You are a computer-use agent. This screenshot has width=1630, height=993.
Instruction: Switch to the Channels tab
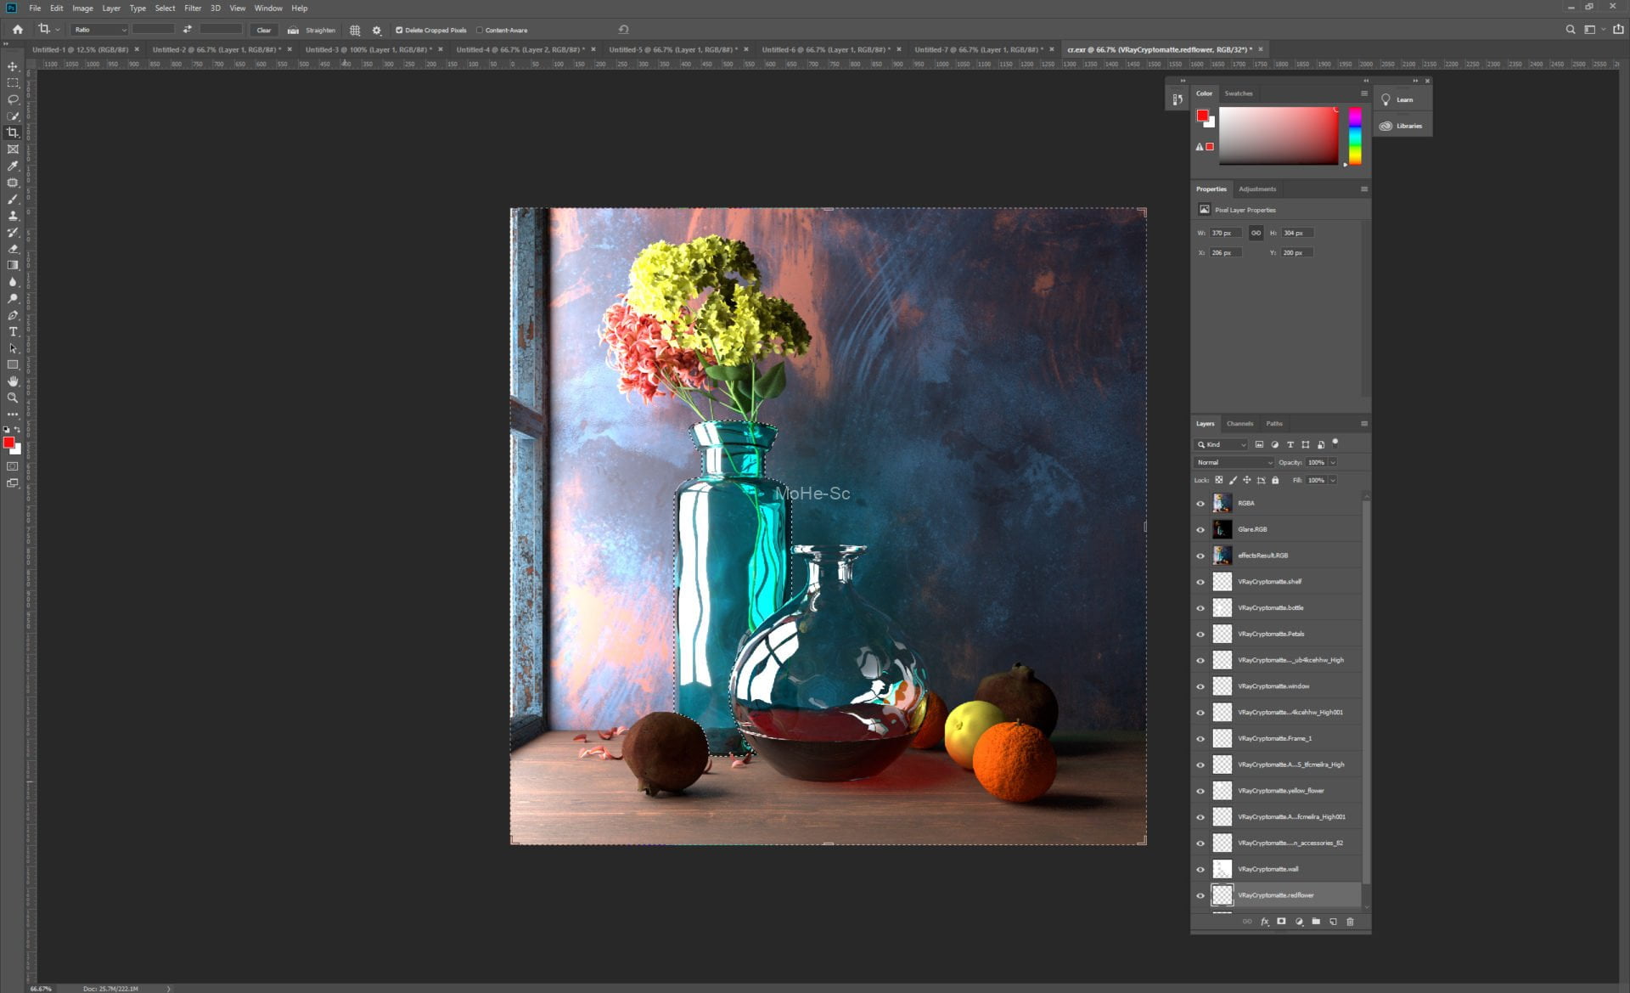tap(1239, 423)
